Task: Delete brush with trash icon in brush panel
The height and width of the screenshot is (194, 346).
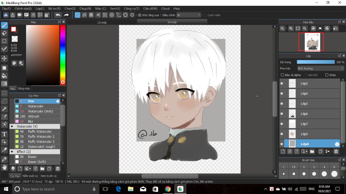Action: [57, 169]
